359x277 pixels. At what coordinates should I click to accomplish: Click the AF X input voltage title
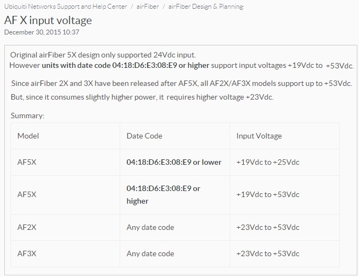[x=48, y=20]
